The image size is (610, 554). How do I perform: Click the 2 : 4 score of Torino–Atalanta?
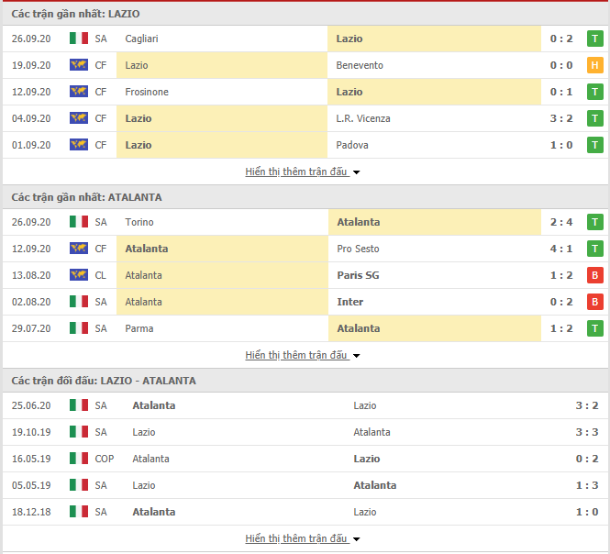[x=562, y=222]
